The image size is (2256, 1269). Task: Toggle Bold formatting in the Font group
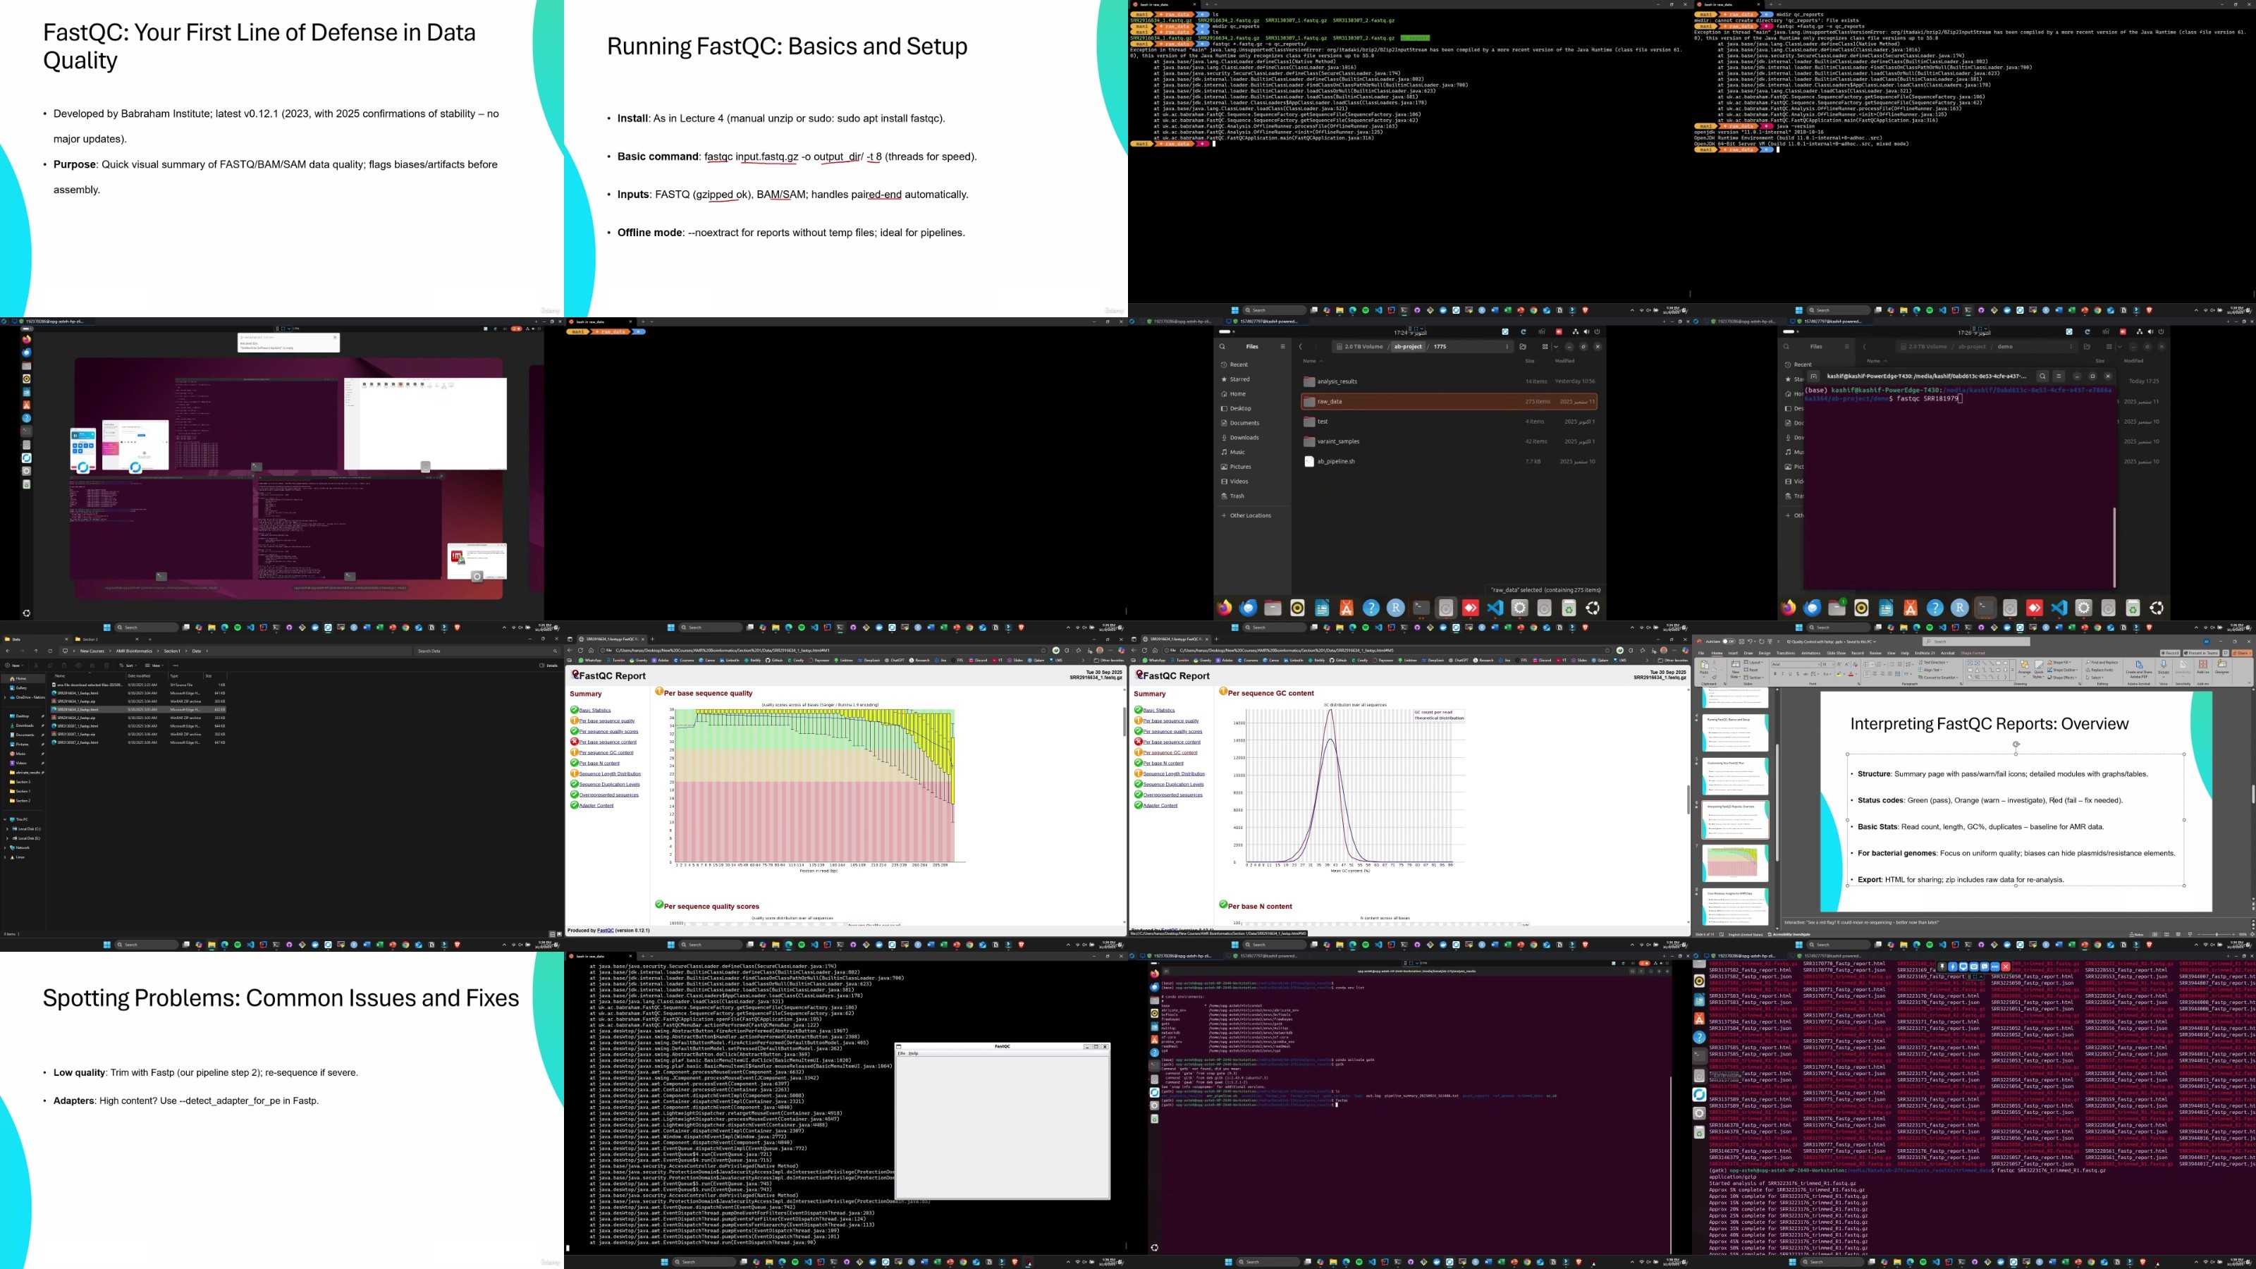tap(1775, 675)
